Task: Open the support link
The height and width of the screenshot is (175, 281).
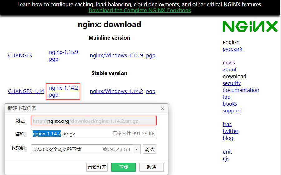Action: 232,111
